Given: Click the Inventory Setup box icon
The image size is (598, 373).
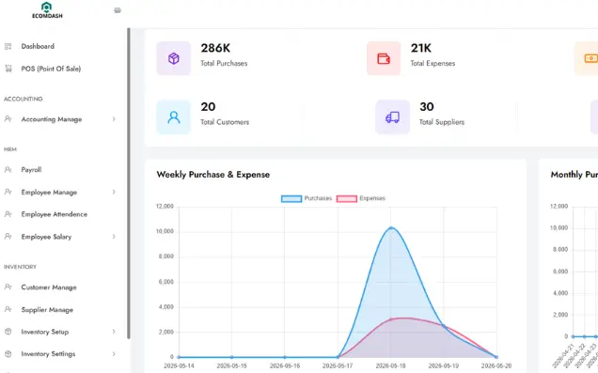Looking at the screenshot, I should point(8,332).
